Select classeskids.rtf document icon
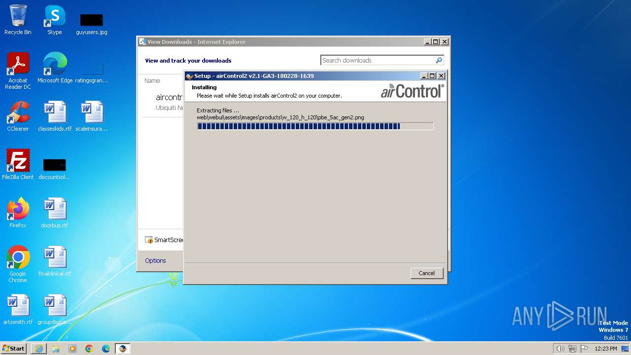This screenshot has height=355, width=631. 55,116
